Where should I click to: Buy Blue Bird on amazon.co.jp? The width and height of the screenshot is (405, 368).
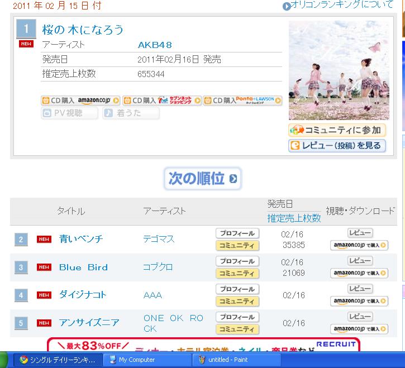click(x=359, y=273)
